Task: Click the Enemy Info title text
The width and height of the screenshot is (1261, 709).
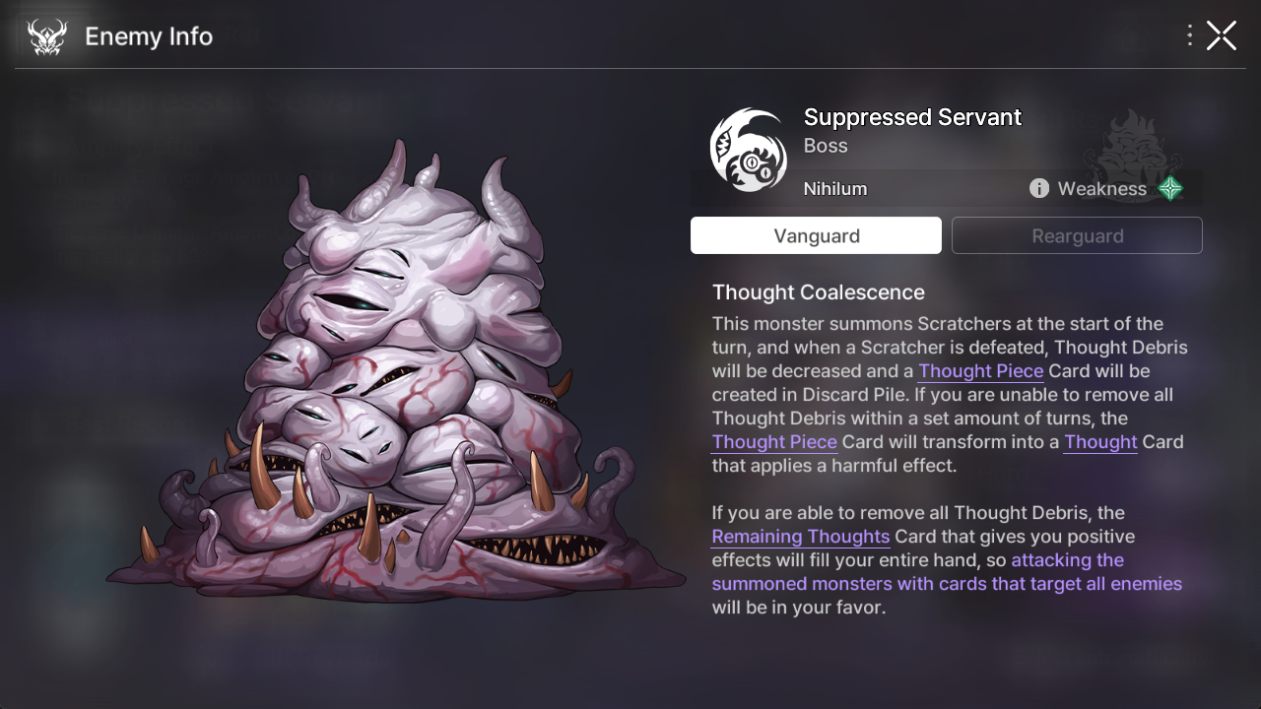Action: 149,36
